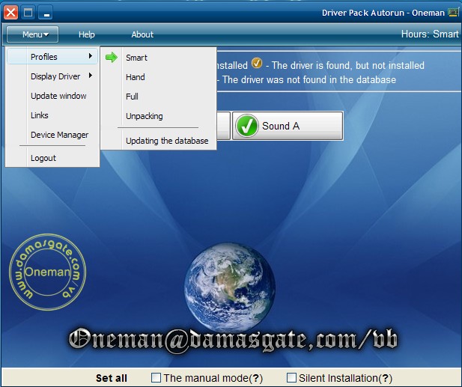Image resolution: width=462 pixels, height=387 pixels.
Task: Launch Device Manager from the menu
Action: [x=52, y=135]
